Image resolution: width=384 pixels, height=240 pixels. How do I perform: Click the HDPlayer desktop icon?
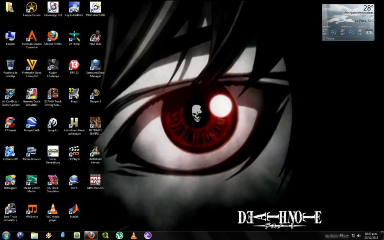[74, 153]
